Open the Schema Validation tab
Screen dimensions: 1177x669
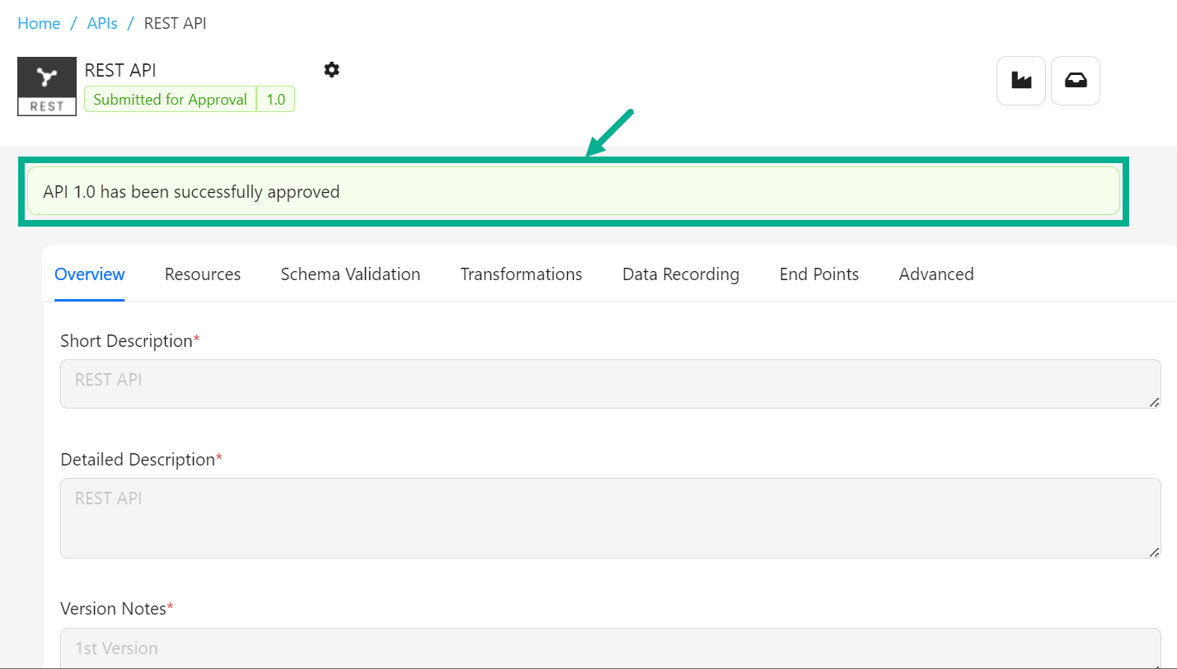click(350, 274)
